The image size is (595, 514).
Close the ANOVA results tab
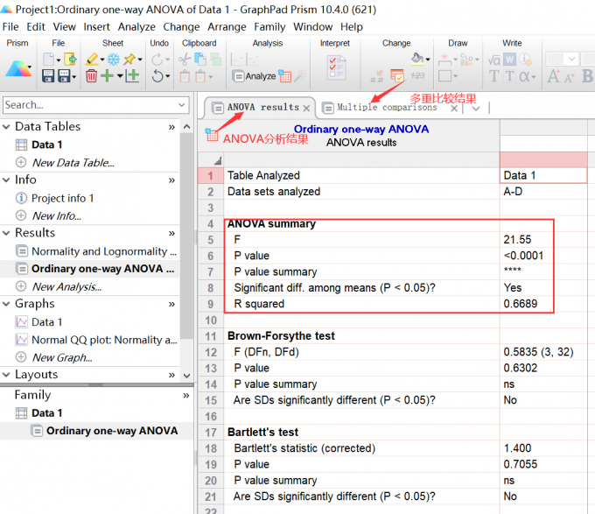pos(306,109)
